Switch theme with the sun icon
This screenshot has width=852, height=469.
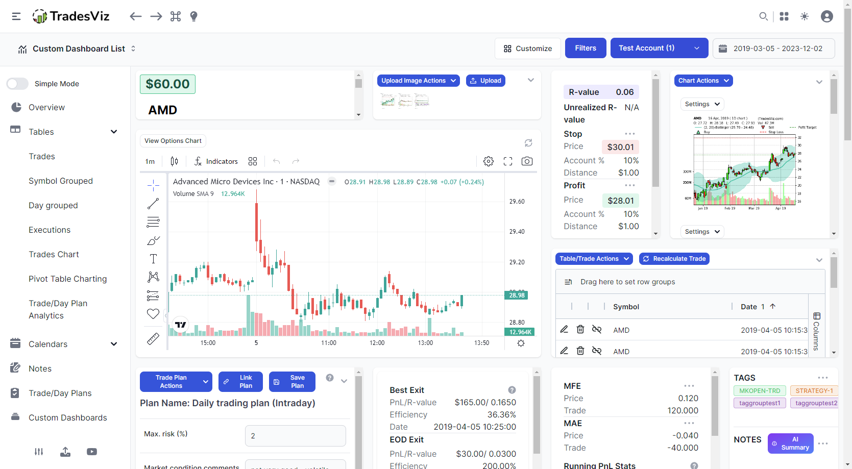click(805, 16)
